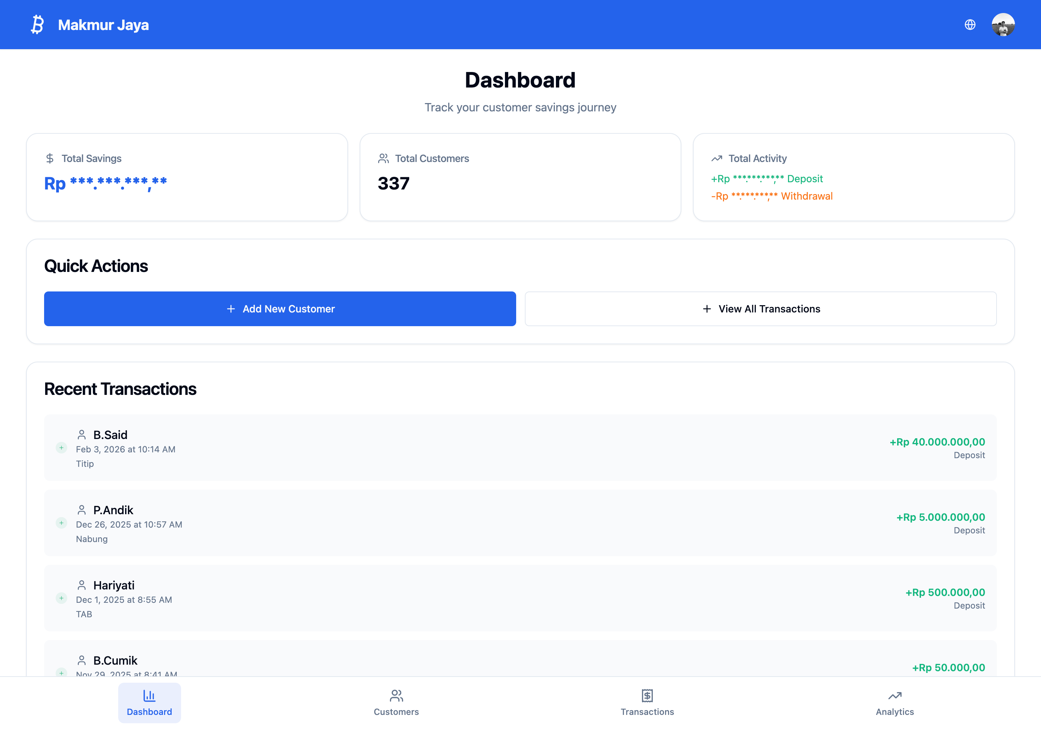The image size is (1041, 729).
Task: Switch to the Transactions tab
Action: coord(647,702)
